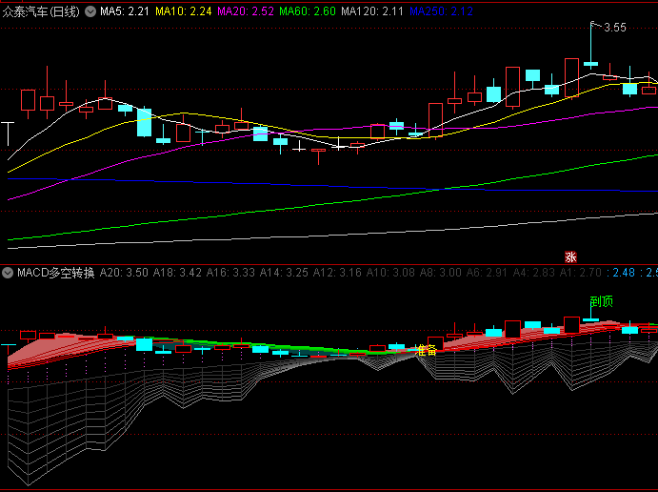
Task: Click the yellow 准备 signal label
Action: pyautogui.click(x=427, y=350)
